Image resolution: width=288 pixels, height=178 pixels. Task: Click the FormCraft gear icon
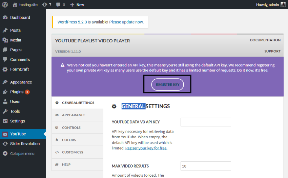tap(5, 69)
